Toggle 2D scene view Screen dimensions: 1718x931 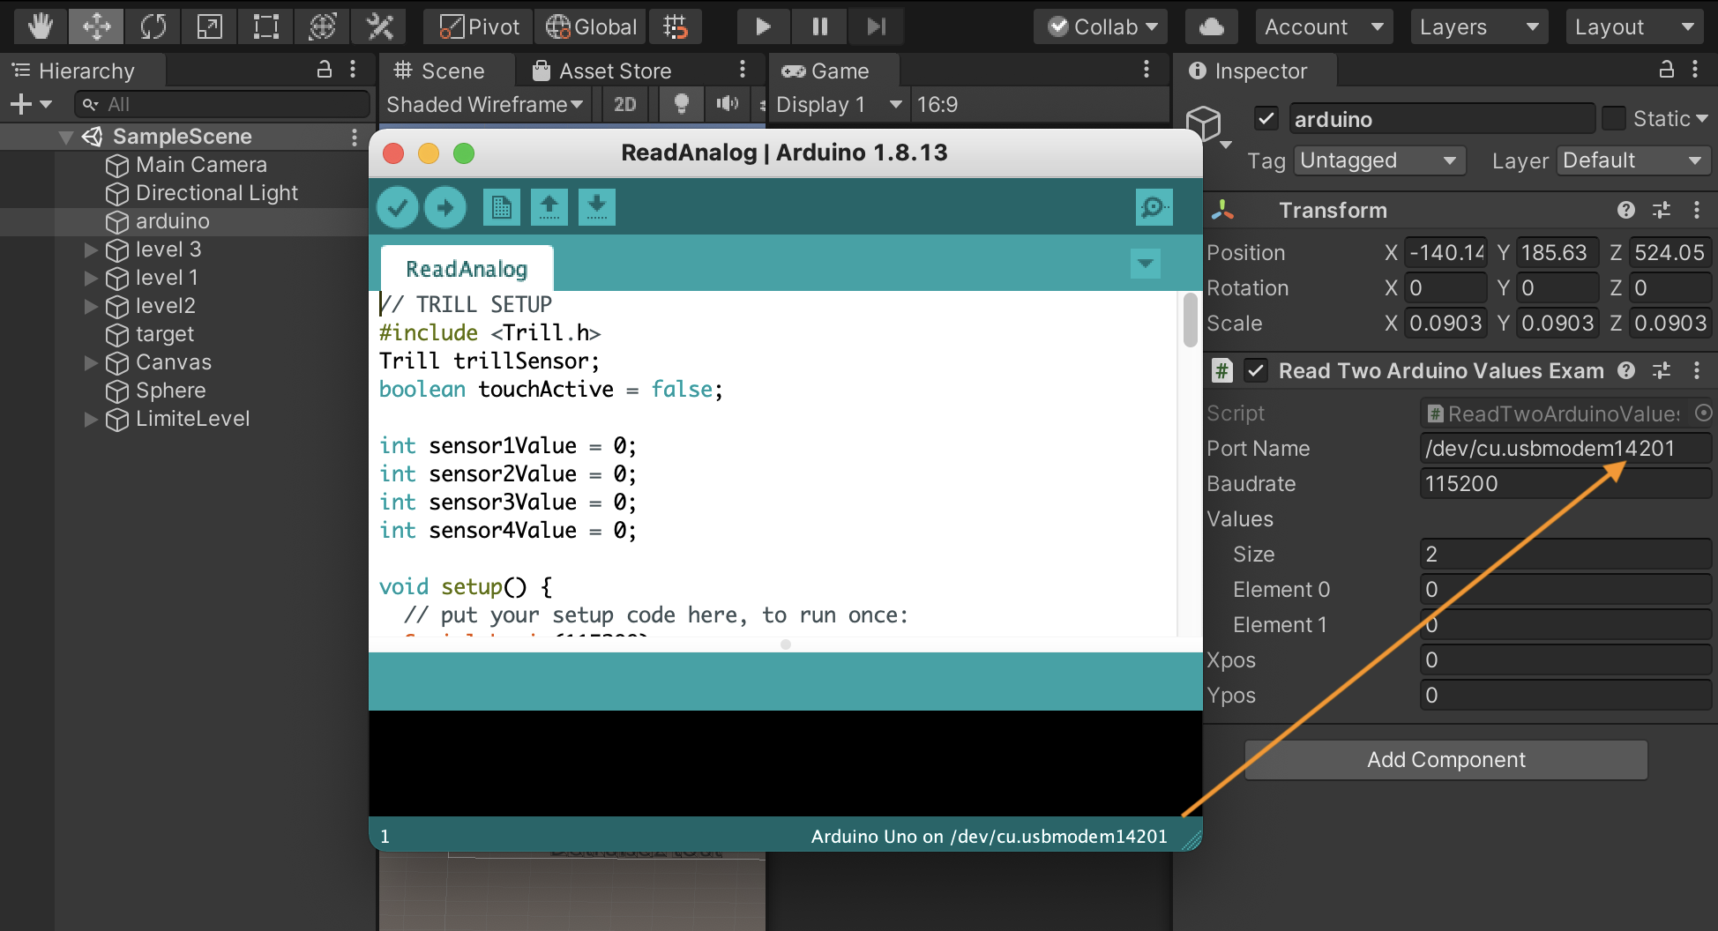624,105
